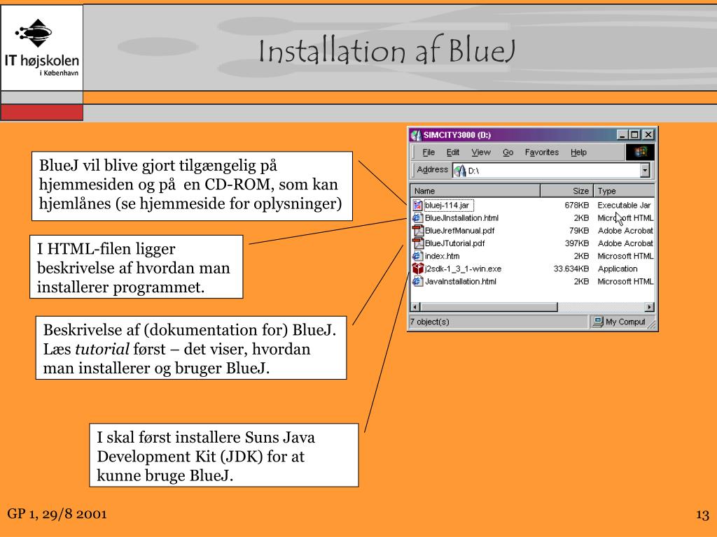Screen dimensions: 717x537
Task: Open the View menu
Action: tap(481, 152)
